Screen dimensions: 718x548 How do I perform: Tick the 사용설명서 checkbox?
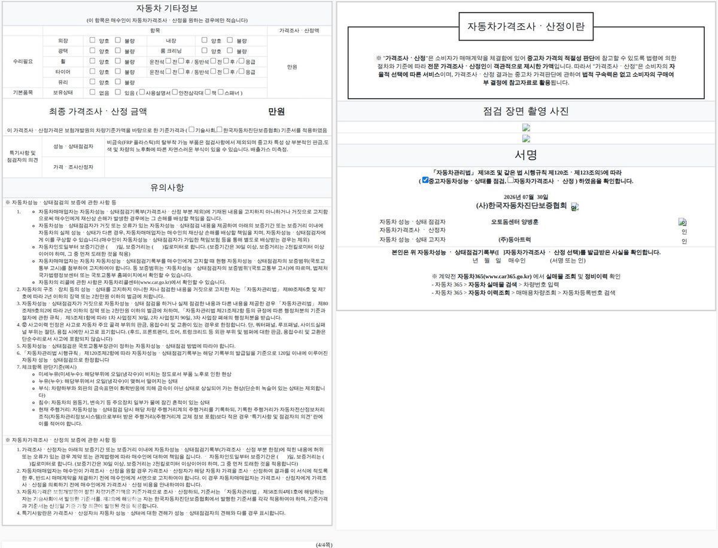[143, 92]
